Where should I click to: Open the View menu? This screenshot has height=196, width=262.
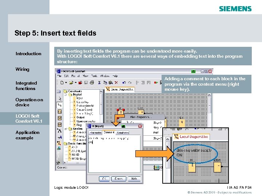pos(86,76)
